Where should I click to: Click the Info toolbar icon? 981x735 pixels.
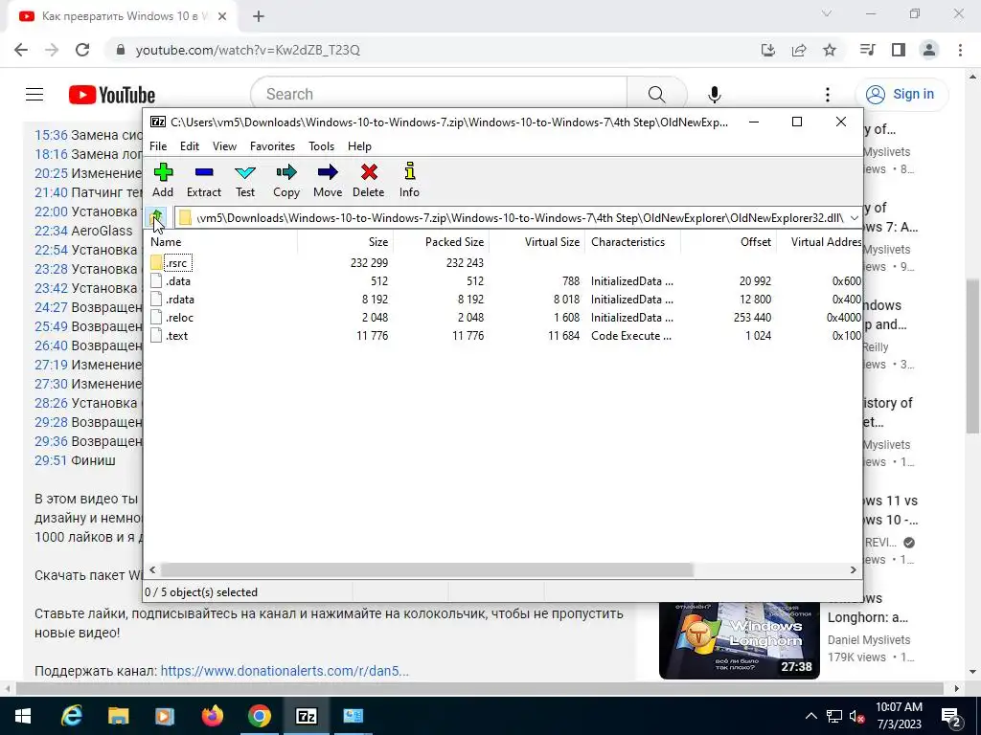point(409,180)
